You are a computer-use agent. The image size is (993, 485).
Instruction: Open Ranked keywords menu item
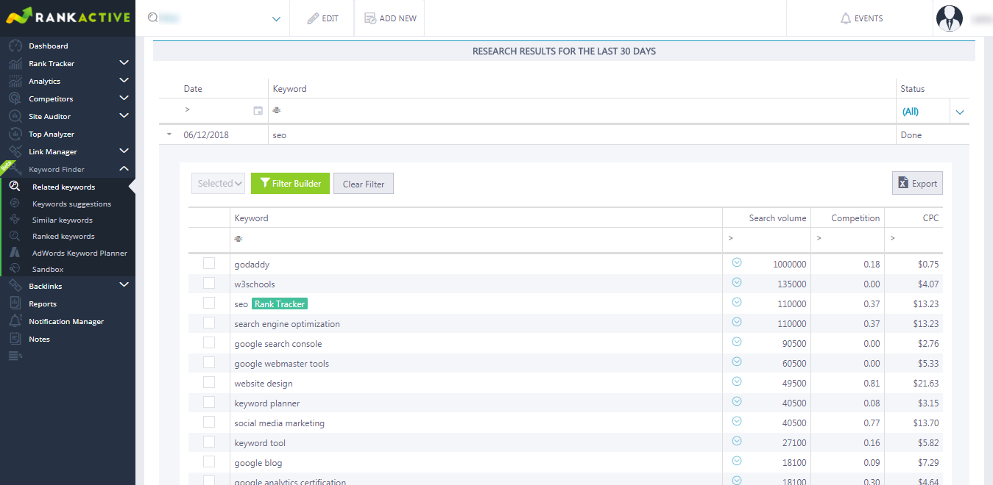coord(63,237)
